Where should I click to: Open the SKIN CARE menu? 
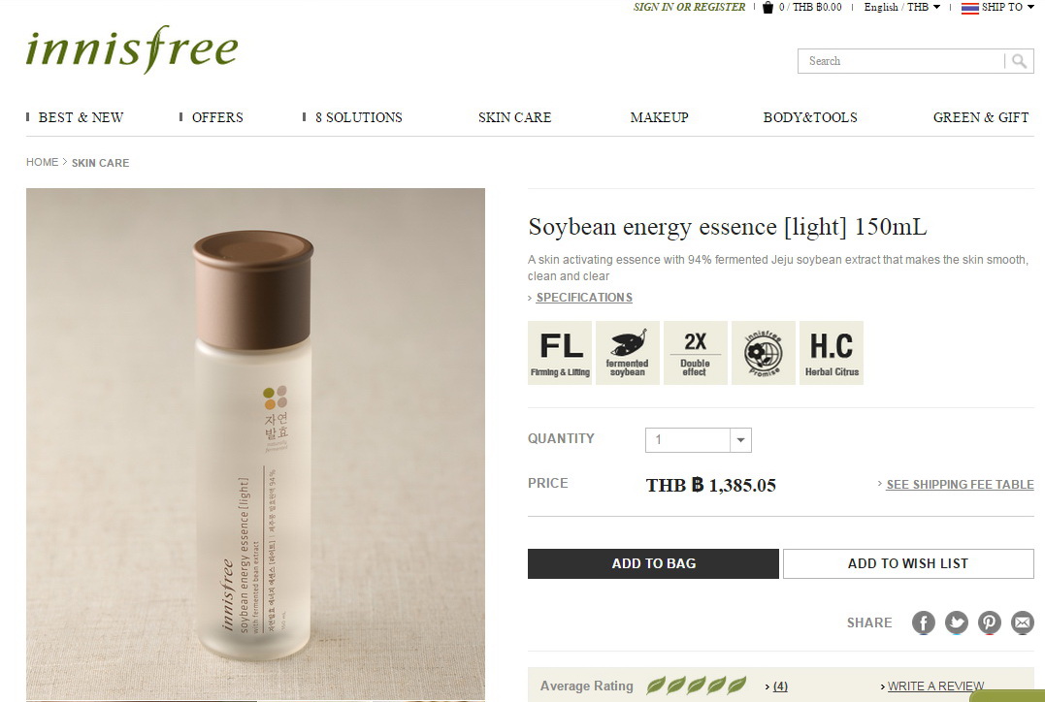[x=514, y=118]
